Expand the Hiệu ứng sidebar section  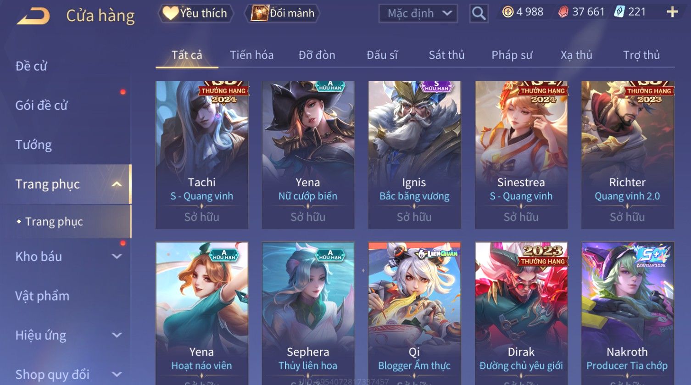click(x=117, y=335)
